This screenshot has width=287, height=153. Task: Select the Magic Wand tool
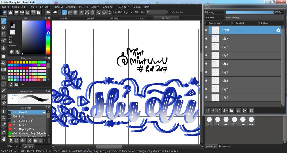click(x=3, y=90)
